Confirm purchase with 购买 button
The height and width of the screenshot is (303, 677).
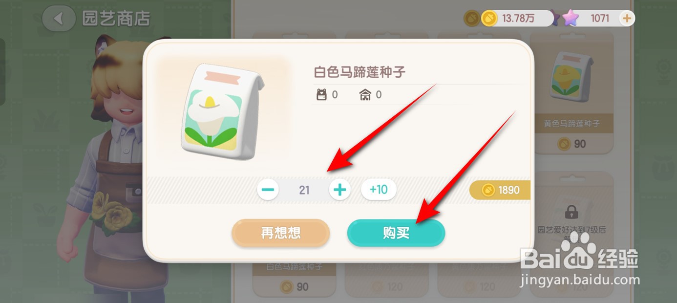[396, 233]
